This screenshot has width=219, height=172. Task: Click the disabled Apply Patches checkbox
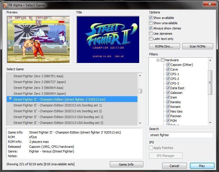coord(151,148)
